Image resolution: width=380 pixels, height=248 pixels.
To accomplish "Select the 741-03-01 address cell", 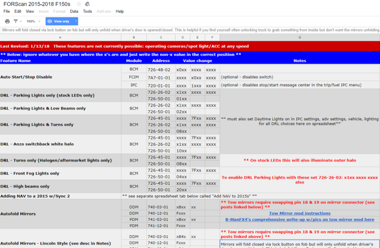I will point(161,219).
